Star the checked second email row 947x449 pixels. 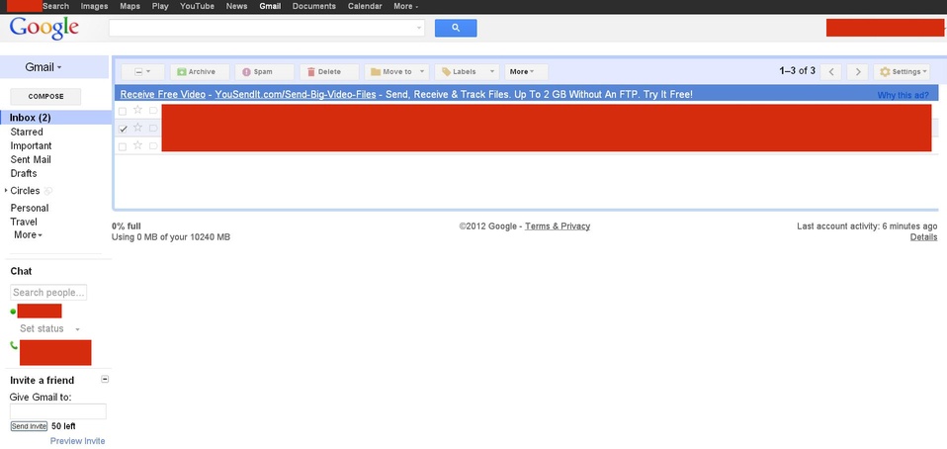pos(137,128)
